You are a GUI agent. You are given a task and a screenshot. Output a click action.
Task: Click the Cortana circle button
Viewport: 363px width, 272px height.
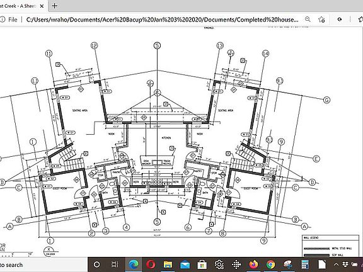point(96,264)
